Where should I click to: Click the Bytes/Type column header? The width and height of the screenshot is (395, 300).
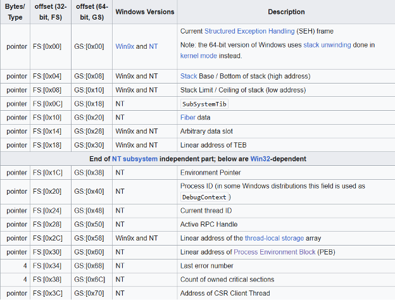coord(15,12)
